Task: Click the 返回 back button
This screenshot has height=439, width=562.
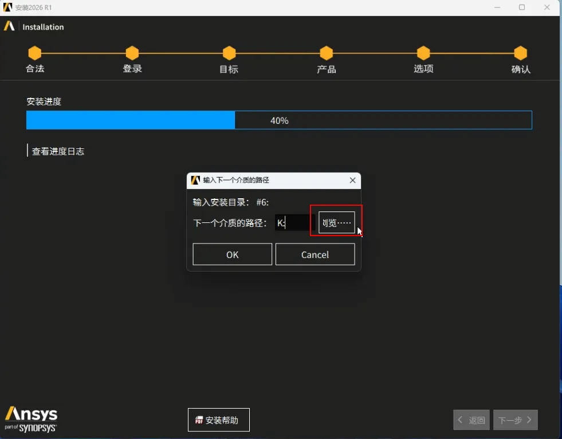Action: pos(471,420)
